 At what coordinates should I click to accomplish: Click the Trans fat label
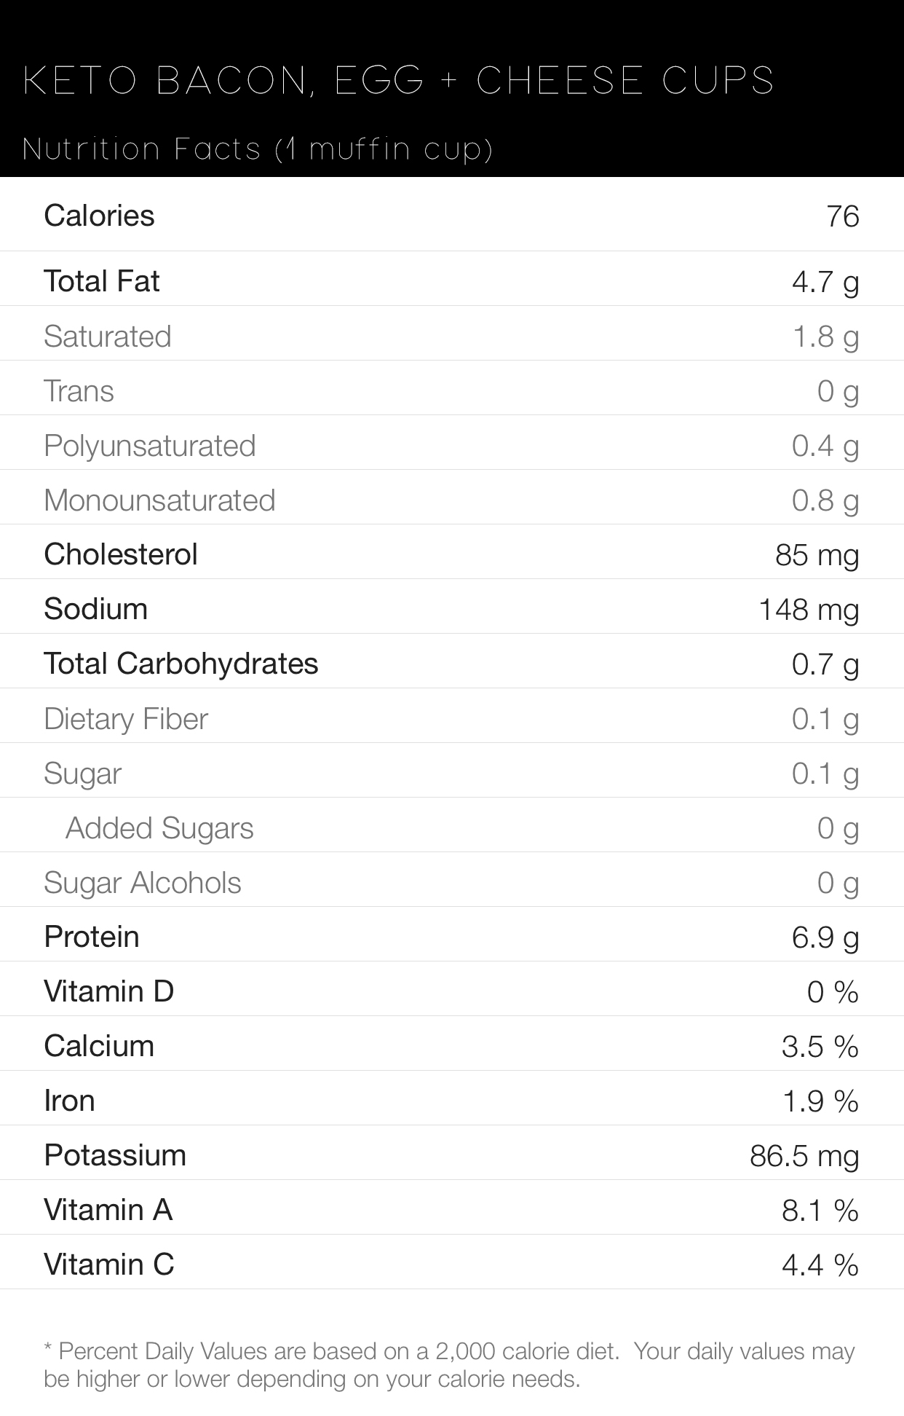[79, 391]
